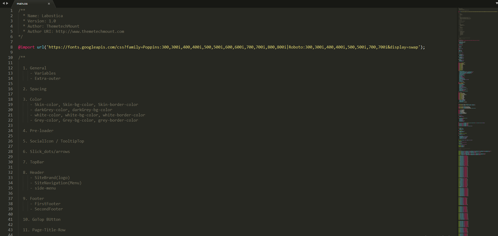
Task: Click the @import keyword
Action: (26, 47)
